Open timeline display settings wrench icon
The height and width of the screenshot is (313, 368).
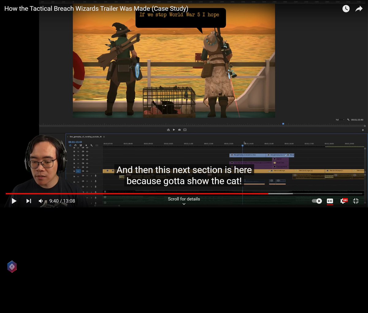tap(91, 145)
